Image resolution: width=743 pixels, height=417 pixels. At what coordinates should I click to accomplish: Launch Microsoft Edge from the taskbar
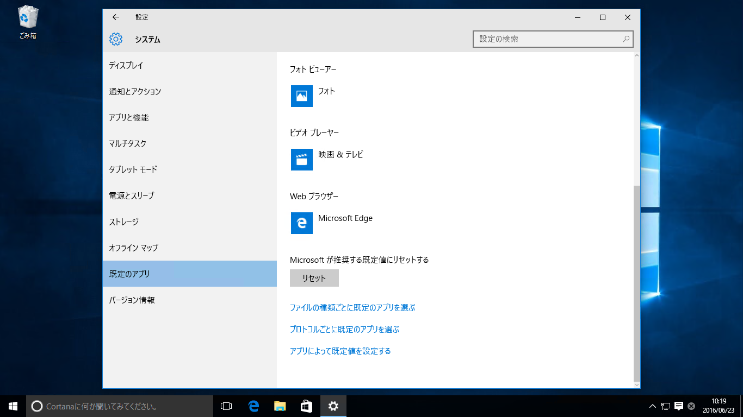click(253, 406)
